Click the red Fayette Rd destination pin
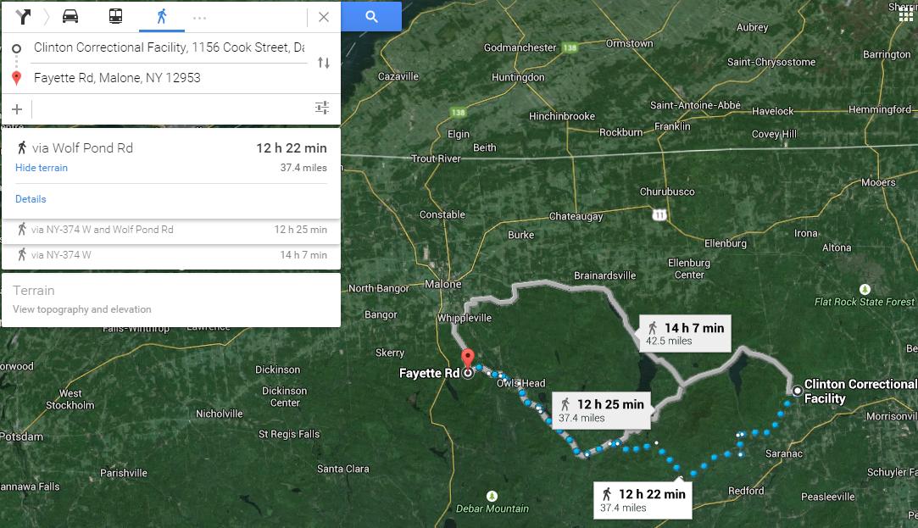 467,358
